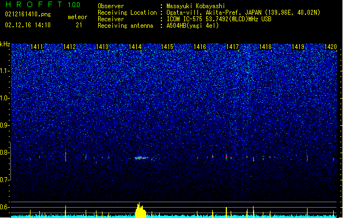This screenshot has width=343, height=218.
Task: Click the 1420 time marker
Action: pos(330,47)
